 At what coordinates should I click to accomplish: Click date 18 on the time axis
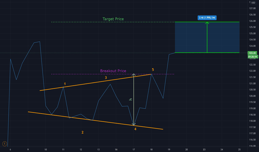point(151,150)
